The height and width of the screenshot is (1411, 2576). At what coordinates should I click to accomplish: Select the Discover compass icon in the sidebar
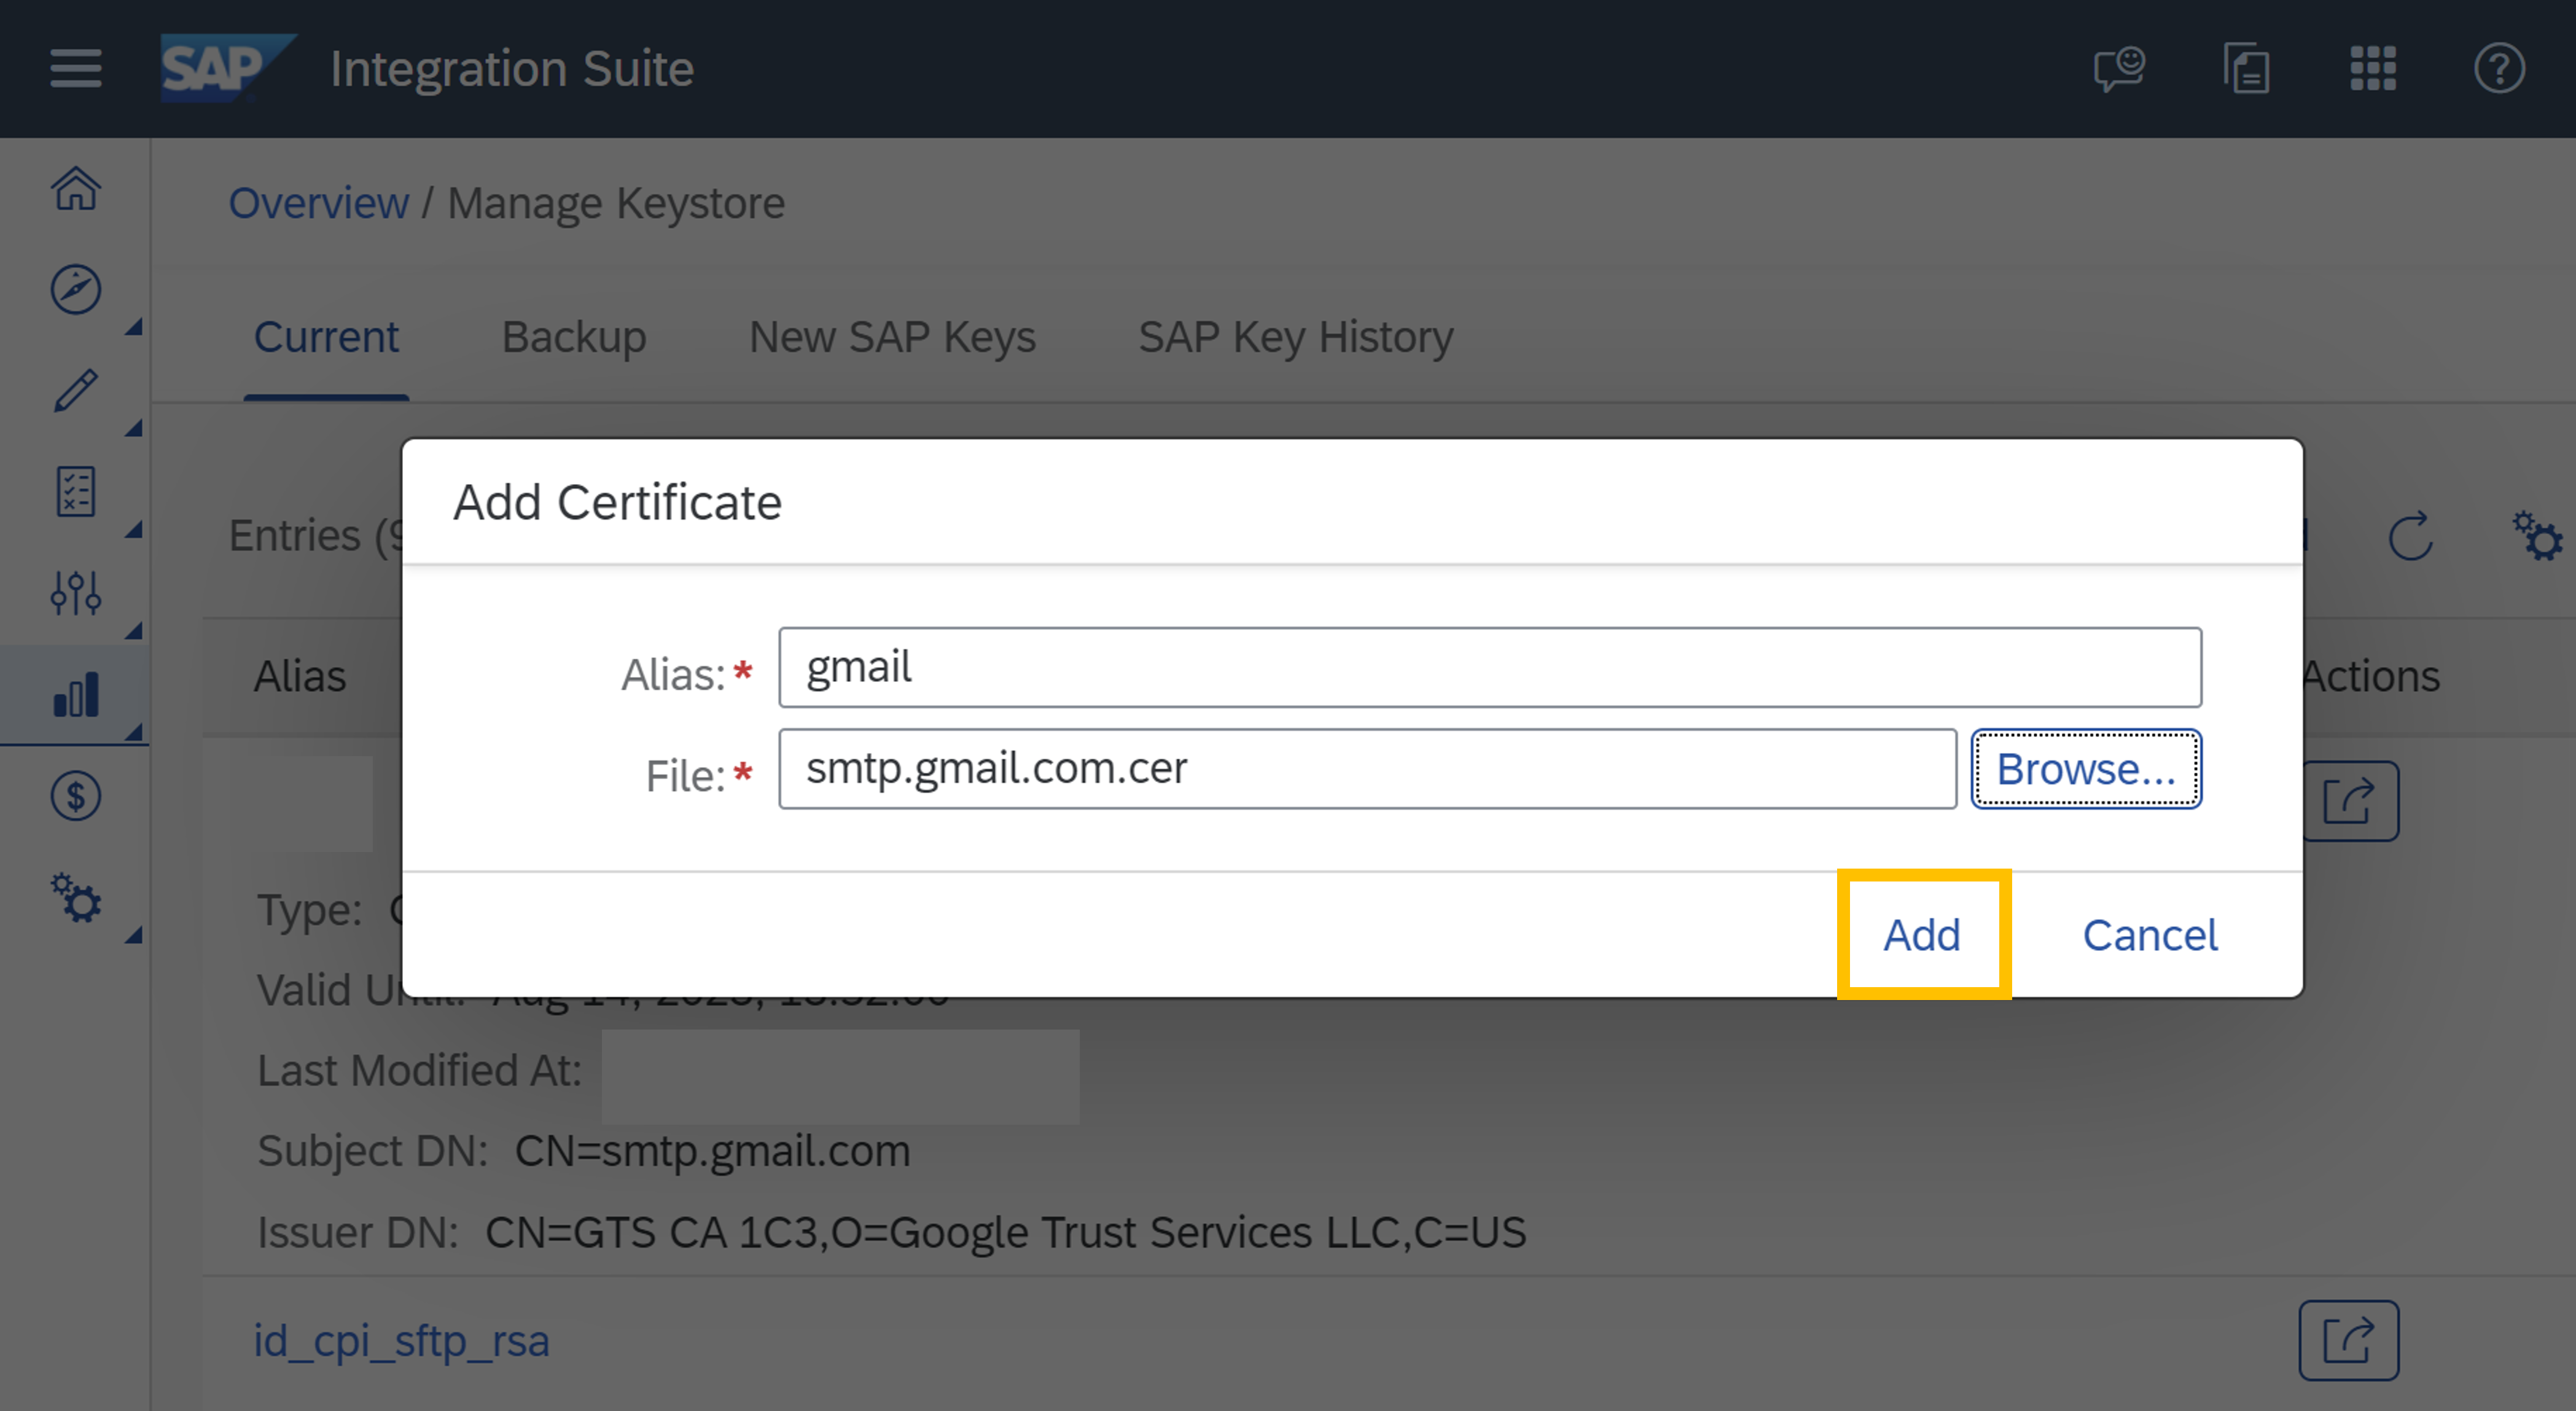[x=76, y=290]
